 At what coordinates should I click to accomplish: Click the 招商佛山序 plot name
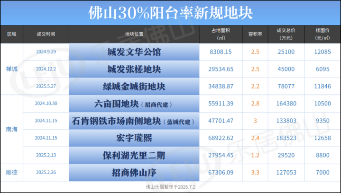(134, 173)
